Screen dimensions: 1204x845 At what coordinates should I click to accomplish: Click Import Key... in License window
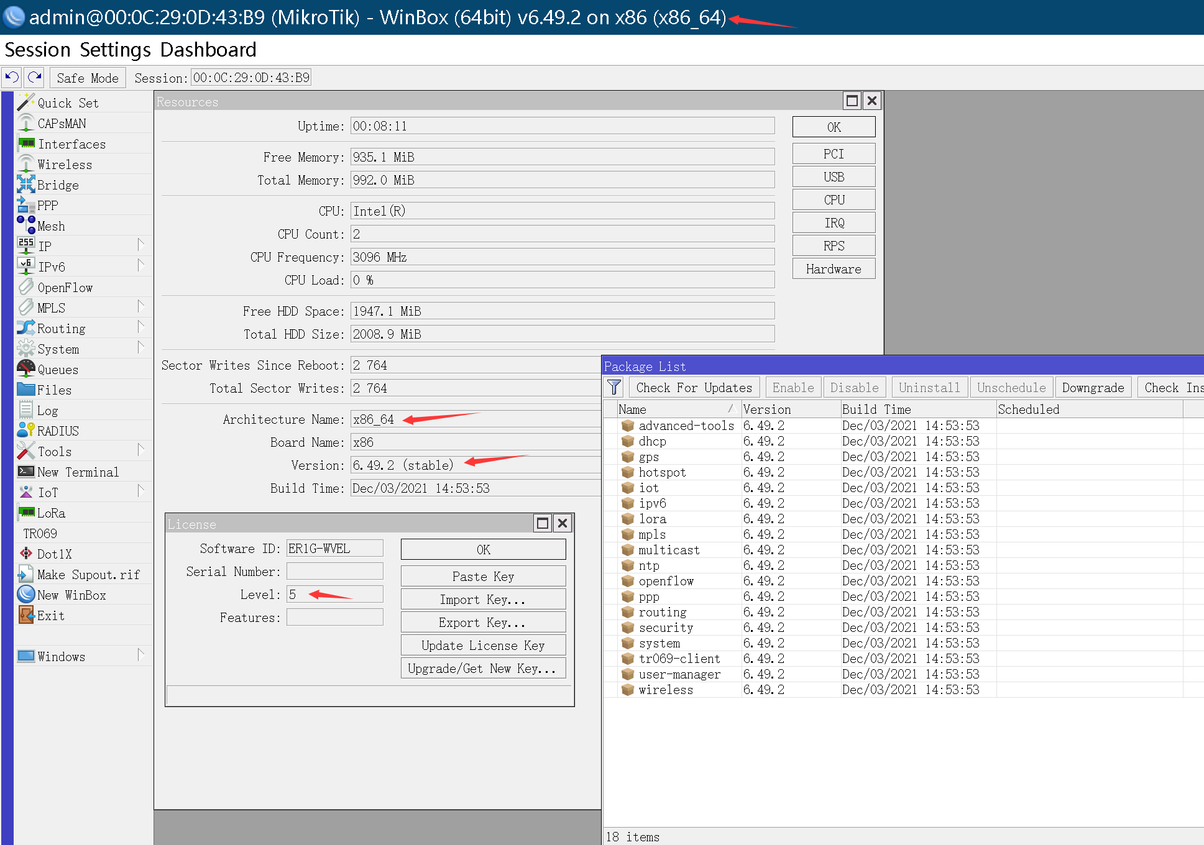point(483,599)
